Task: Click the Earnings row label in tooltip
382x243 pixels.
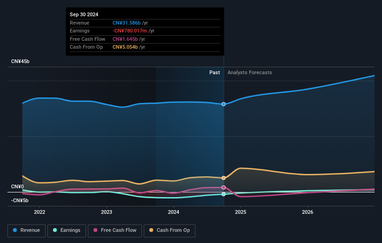Action: tap(80, 31)
